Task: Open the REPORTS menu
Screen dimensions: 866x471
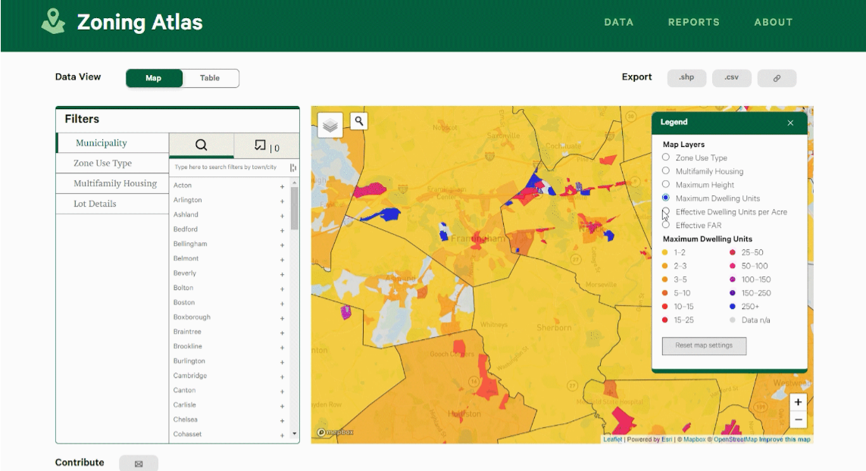Action: click(x=694, y=22)
